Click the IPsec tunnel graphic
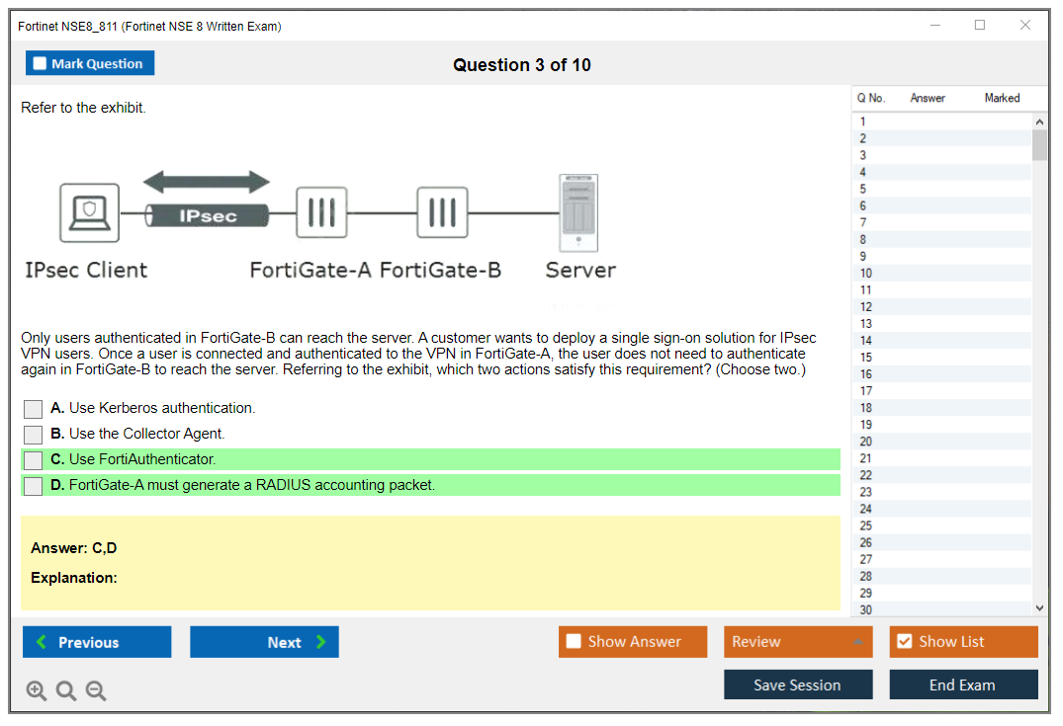 208,215
